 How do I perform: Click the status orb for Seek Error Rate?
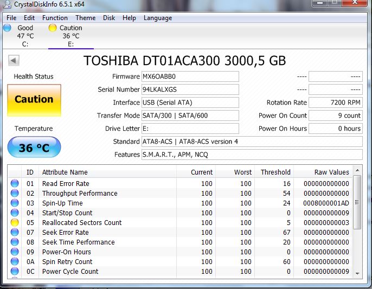[15, 232]
